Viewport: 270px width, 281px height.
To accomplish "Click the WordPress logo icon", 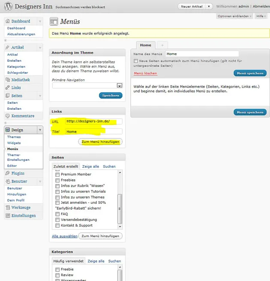I will click(8, 6).
